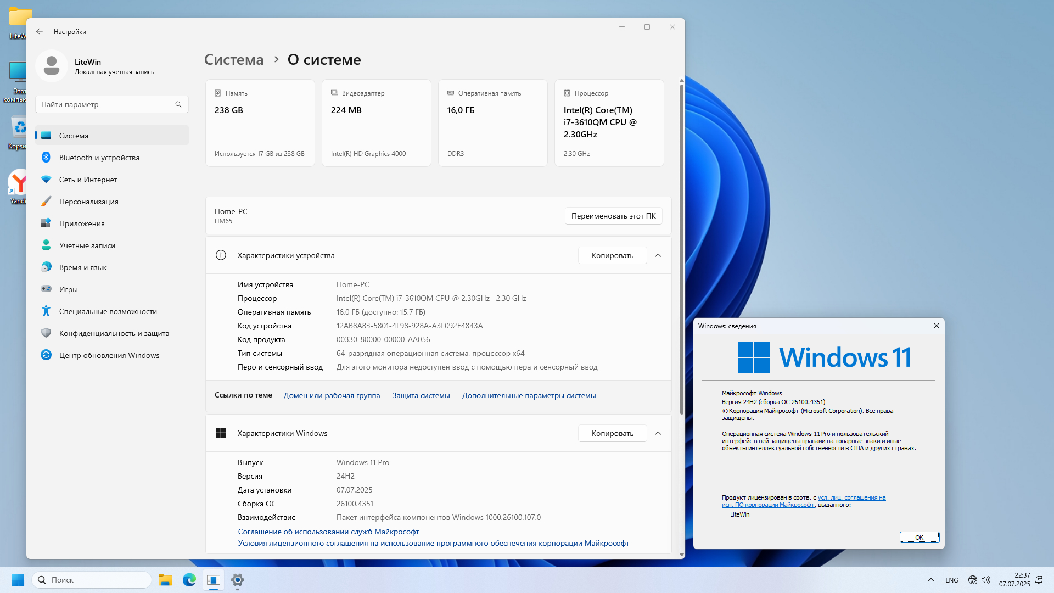
Task: Open Дополнительные параметры системы link
Action: [529, 395]
